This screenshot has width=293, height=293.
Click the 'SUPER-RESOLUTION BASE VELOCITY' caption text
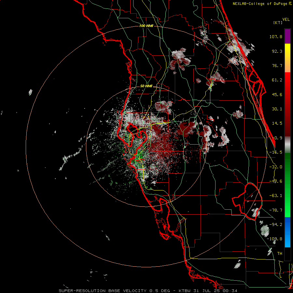(x=103, y=291)
